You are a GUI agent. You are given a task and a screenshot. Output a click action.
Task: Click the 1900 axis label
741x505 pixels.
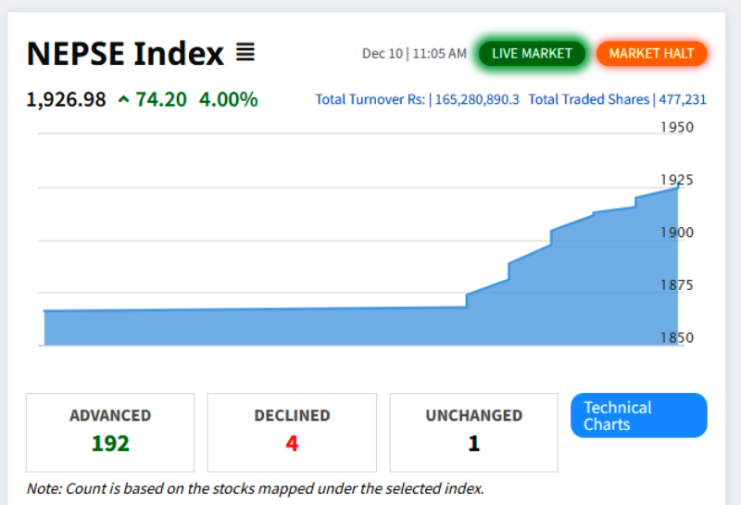pos(677,233)
